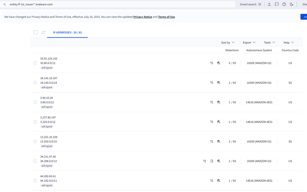Click the globe icon for 34.211.97.45

219,161
